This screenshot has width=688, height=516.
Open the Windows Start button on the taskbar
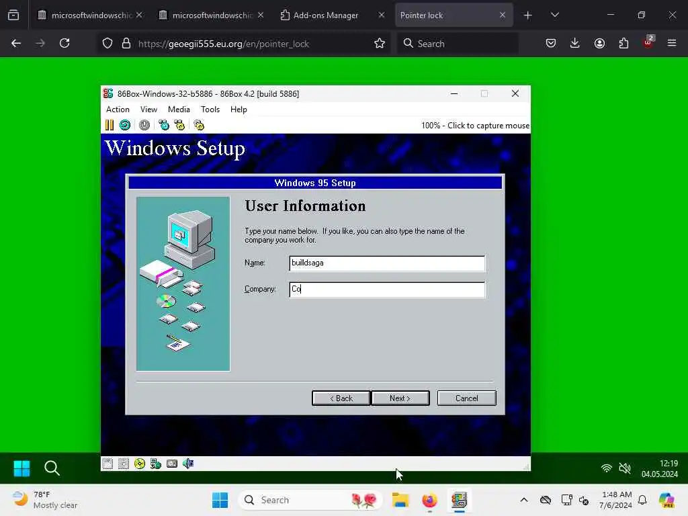pos(220,500)
